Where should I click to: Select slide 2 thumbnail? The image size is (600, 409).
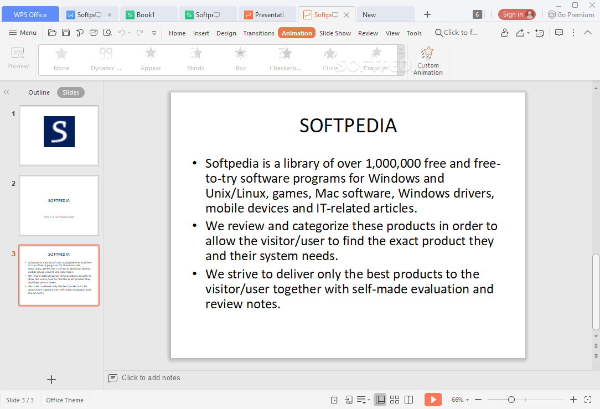click(59, 205)
